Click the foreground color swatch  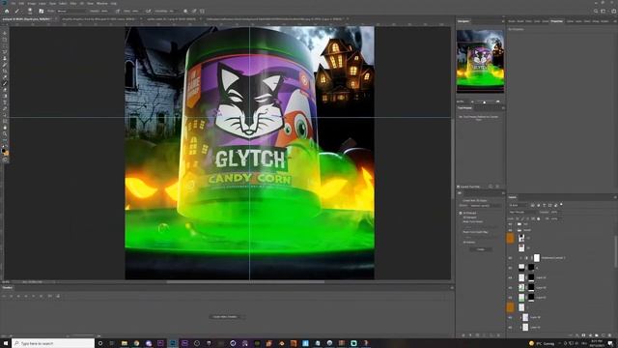pyautogui.click(x=4, y=151)
